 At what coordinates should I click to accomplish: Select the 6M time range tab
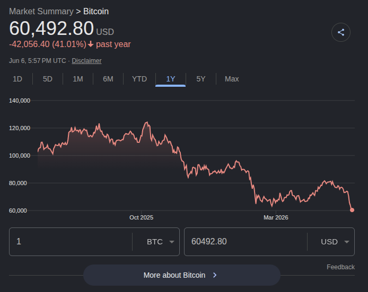coord(108,79)
